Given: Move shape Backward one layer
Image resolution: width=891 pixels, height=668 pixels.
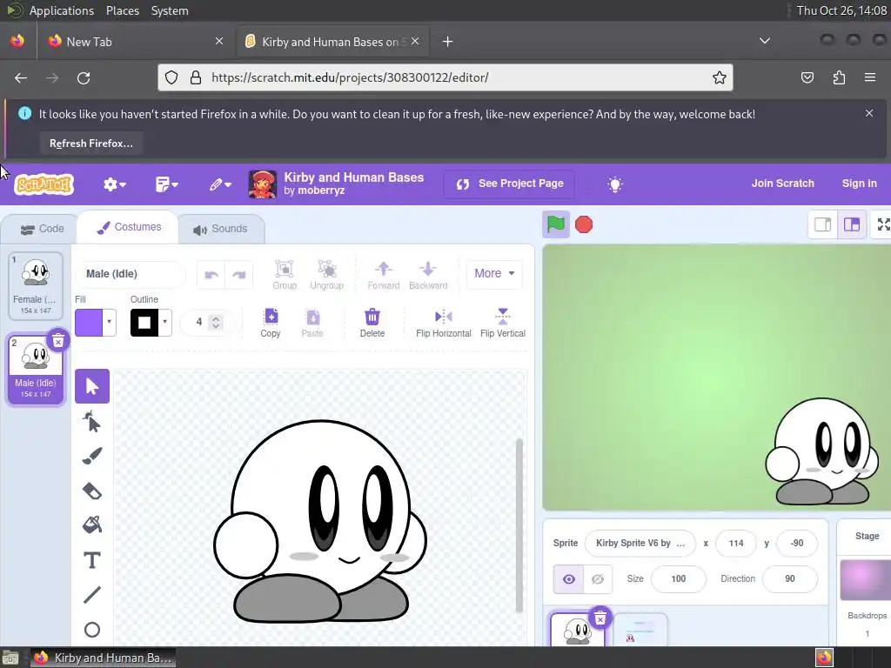Looking at the screenshot, I should 428,275.
